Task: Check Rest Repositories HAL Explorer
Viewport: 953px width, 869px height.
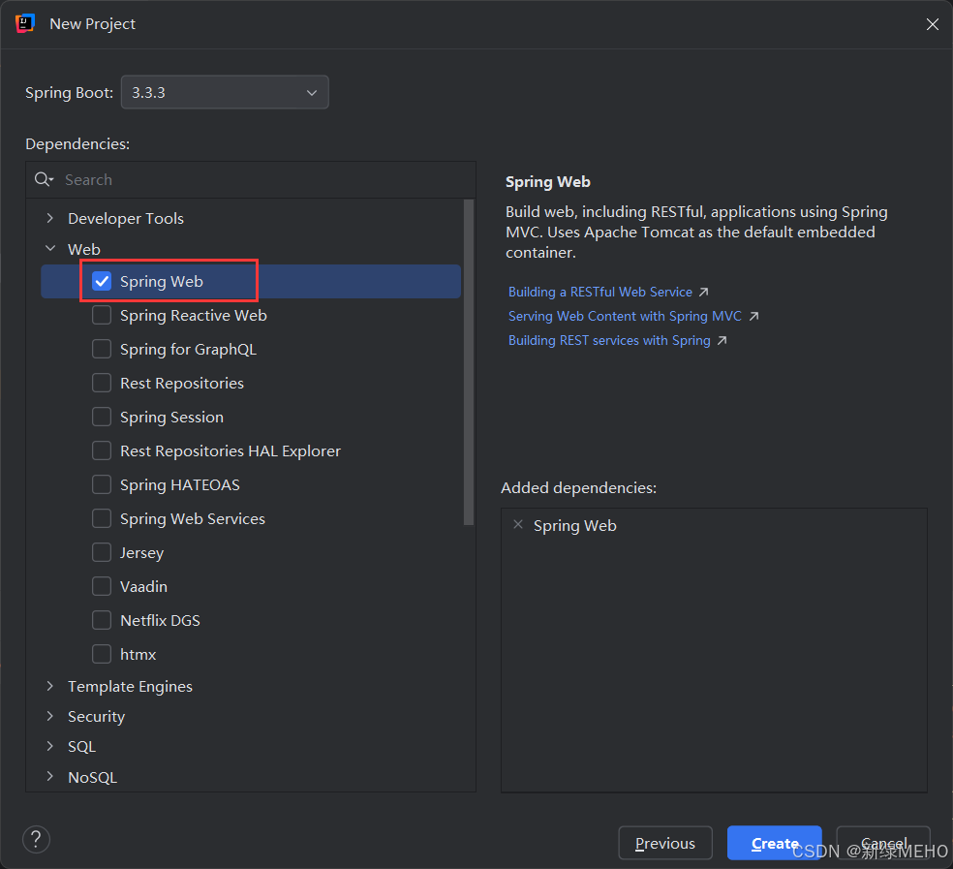Action: [x=102, y=450]
